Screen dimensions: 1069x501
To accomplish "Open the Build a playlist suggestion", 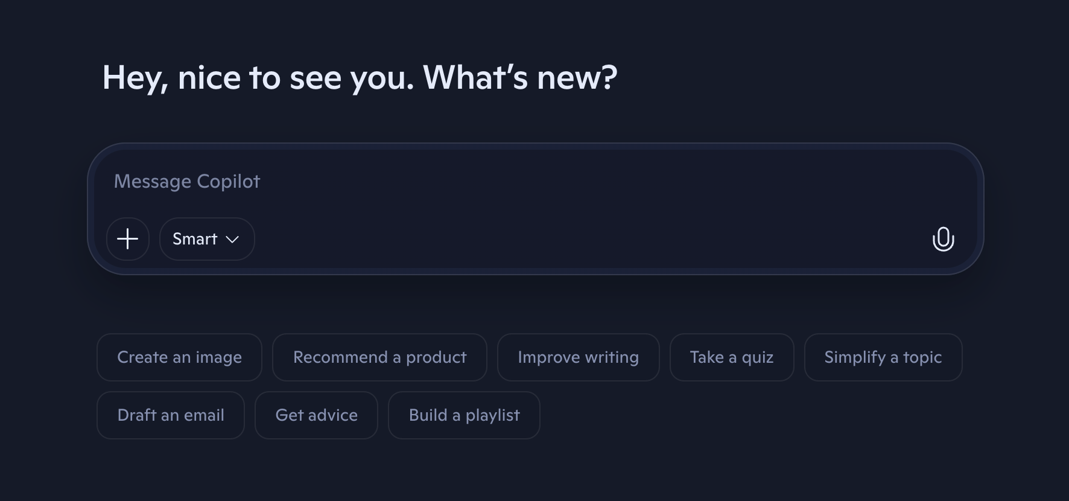I will (x=464, y=415).
